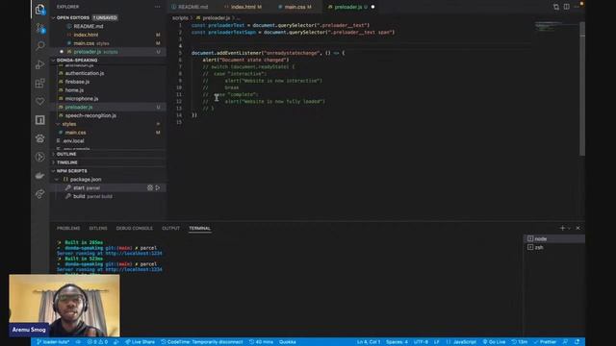Screen dimensions: 616x346
Task: Debug the start parcel script gear icon
Action: pos(150,188)
